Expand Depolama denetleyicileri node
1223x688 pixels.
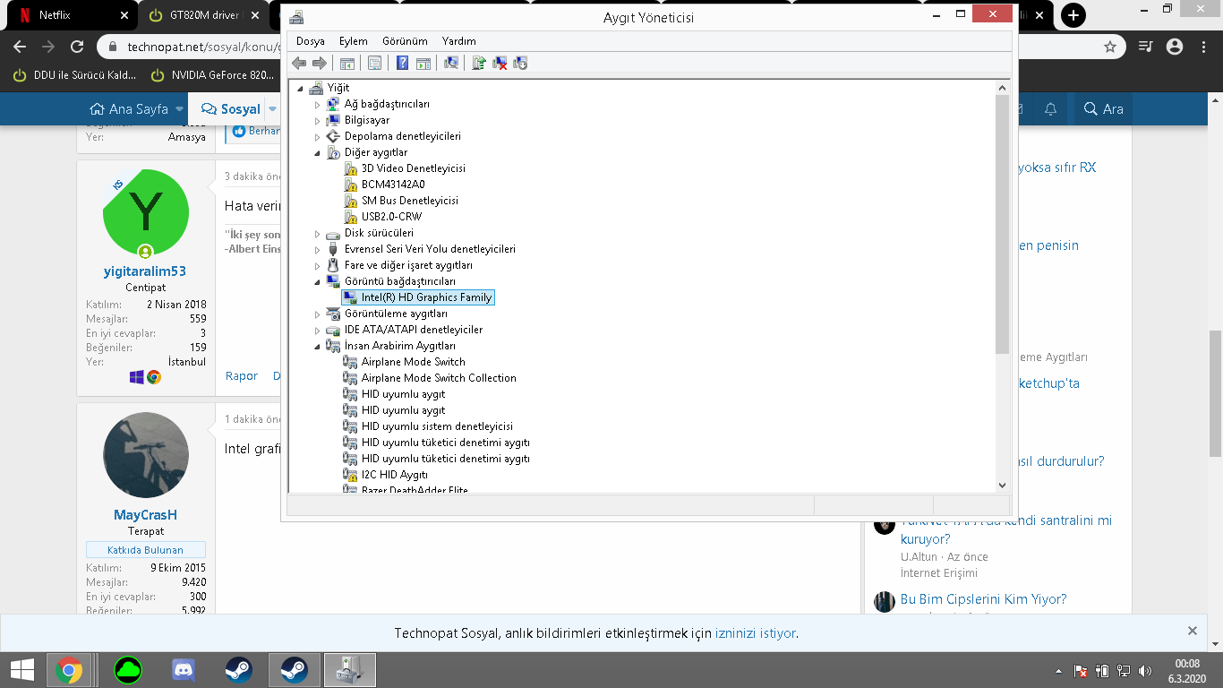[317, 136]
